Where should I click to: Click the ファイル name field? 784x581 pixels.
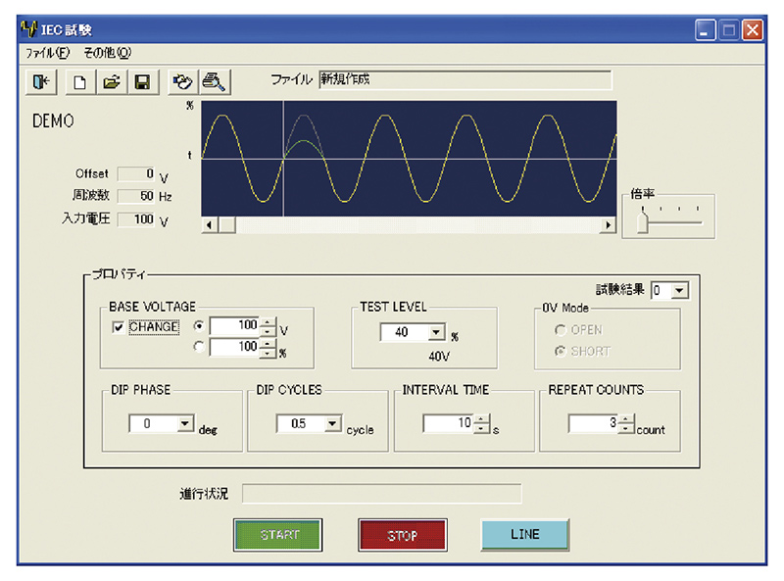(x=465, y=79)
